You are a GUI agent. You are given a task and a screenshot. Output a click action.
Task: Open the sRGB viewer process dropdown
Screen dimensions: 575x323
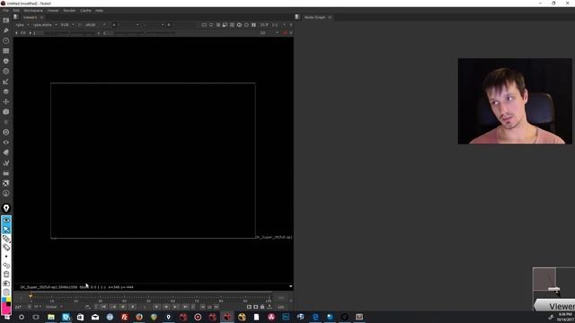click(95, 25)
